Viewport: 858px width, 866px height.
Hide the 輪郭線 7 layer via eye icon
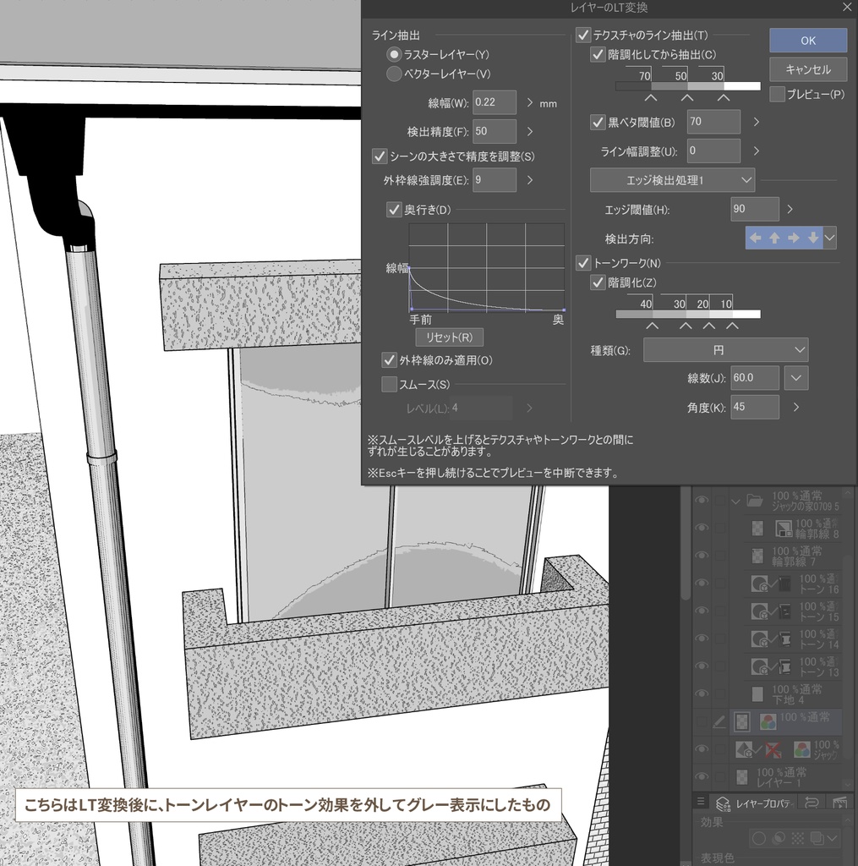(x=702, y=555)
